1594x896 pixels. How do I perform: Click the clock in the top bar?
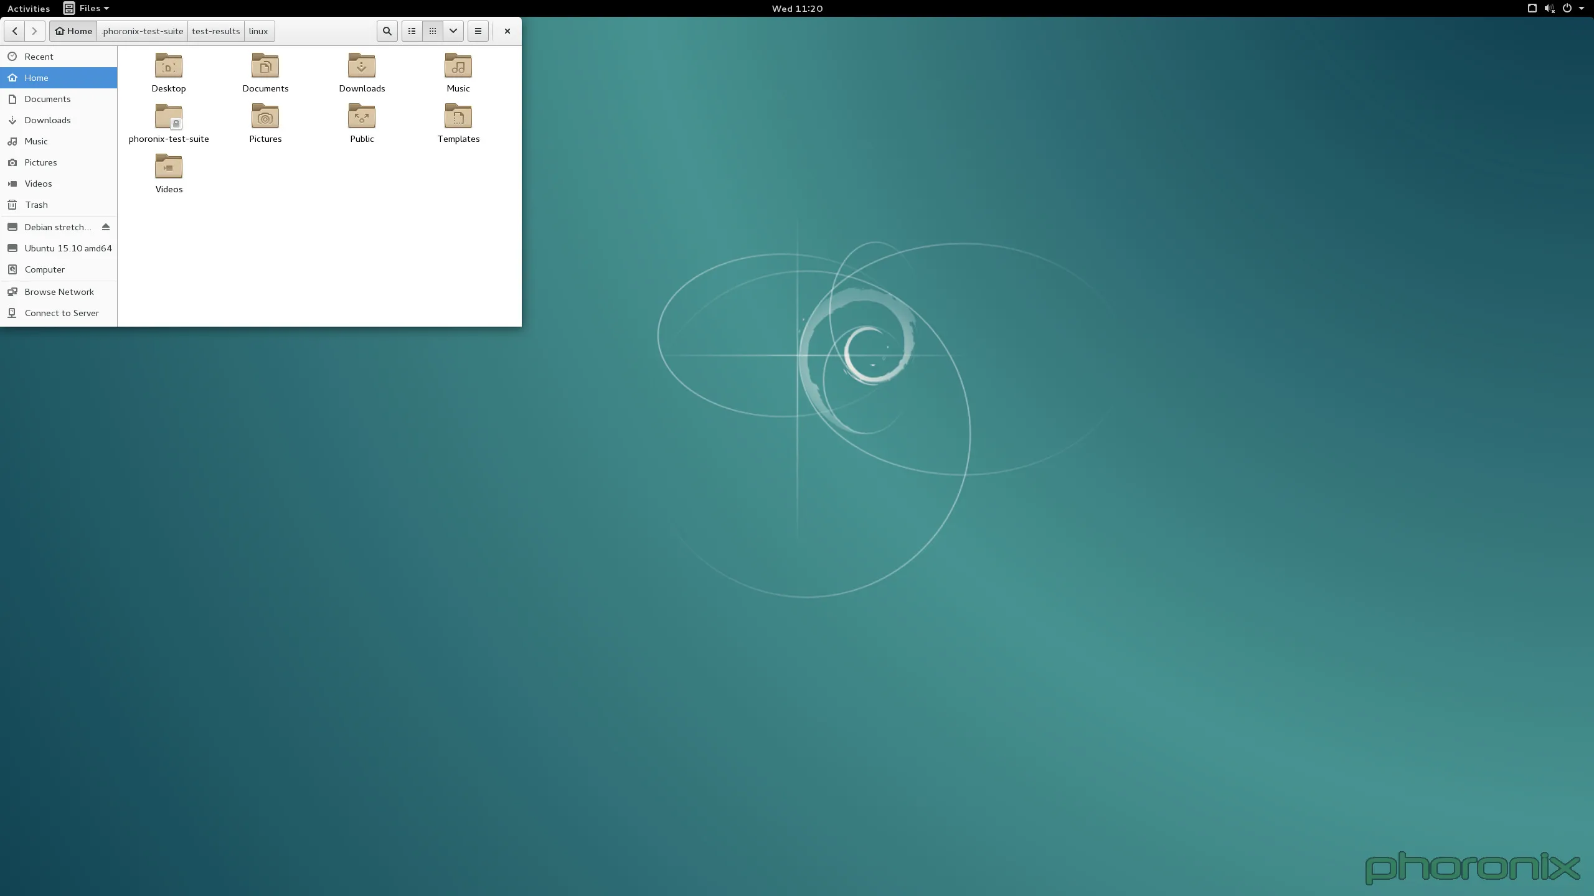(797, 8)
